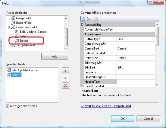This screenshot has width=166, height=128.
Task: Click the HeaderImageUrl value field
Action: [x=136, y=77]
